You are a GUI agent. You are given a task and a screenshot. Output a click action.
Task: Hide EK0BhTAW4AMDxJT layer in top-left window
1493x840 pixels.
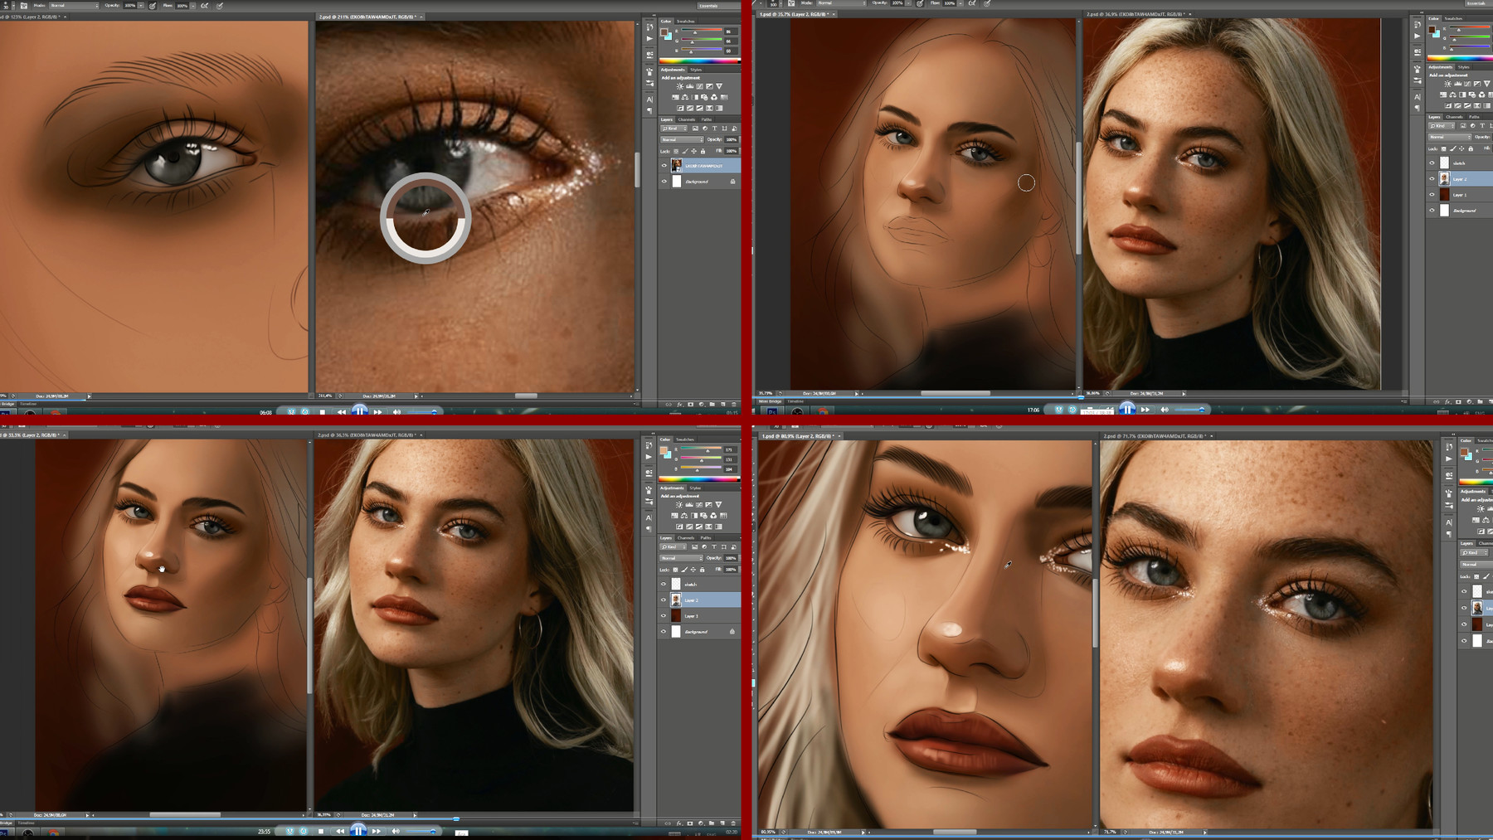[664, 165]
